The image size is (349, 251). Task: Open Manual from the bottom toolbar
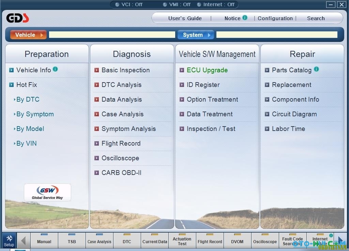[x=44, y=240]
